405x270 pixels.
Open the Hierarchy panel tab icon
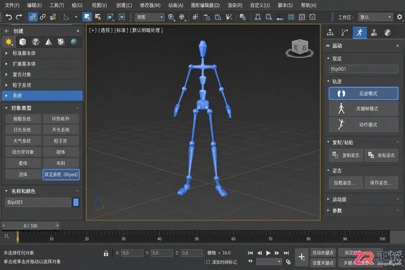[330, 33]
